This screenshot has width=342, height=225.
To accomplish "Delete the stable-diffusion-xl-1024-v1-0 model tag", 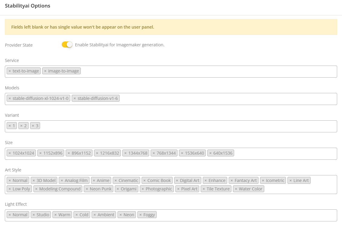I will point(10,98).
